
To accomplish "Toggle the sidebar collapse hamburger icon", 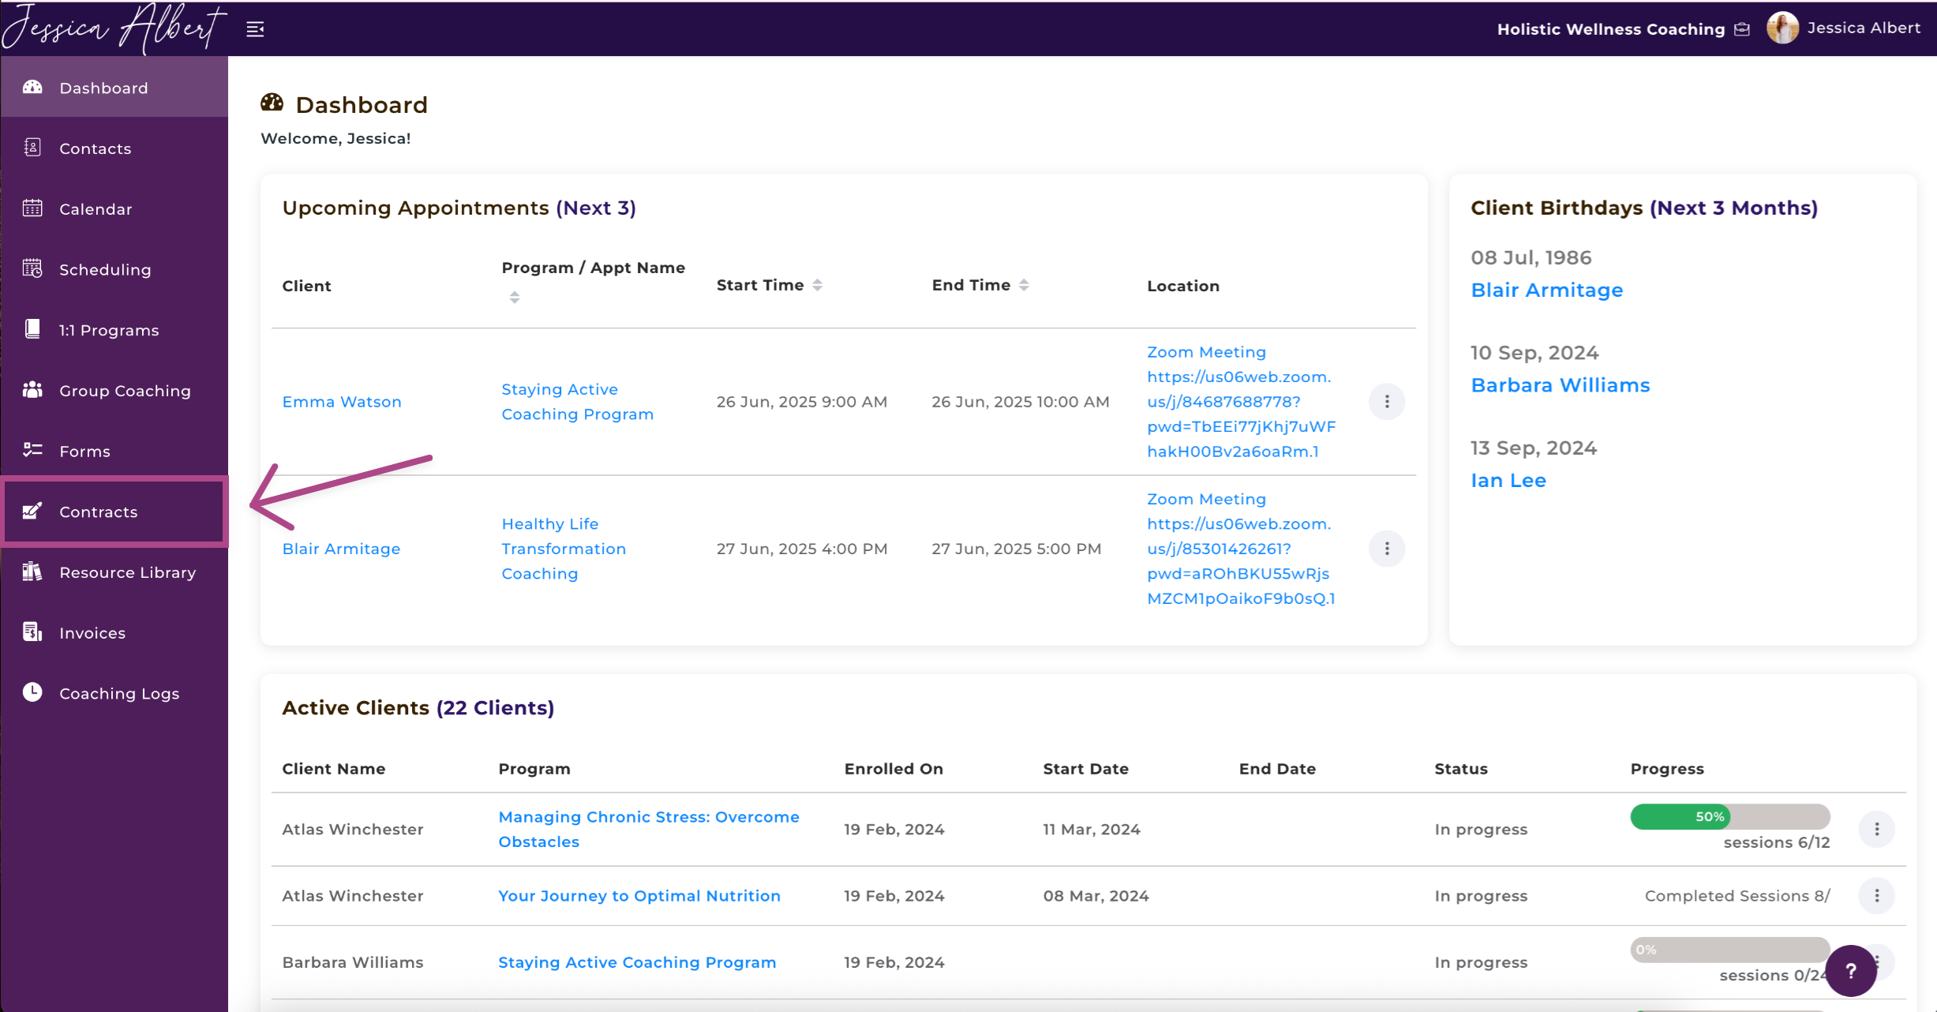I will (255, 29).
